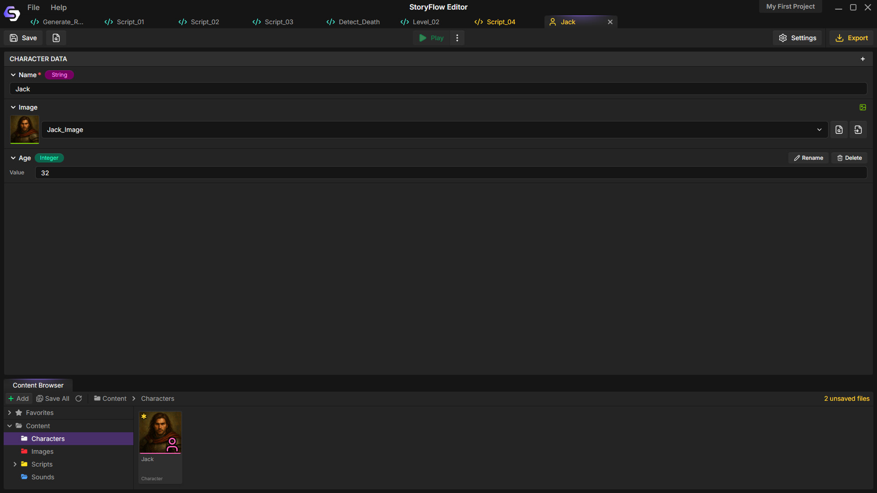Click the Play button

(x=430, y=38)
